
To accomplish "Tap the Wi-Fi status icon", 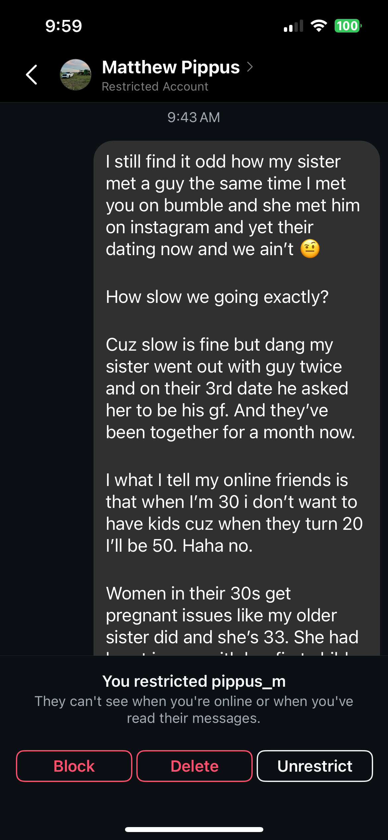I will click(x=319, y=26).
